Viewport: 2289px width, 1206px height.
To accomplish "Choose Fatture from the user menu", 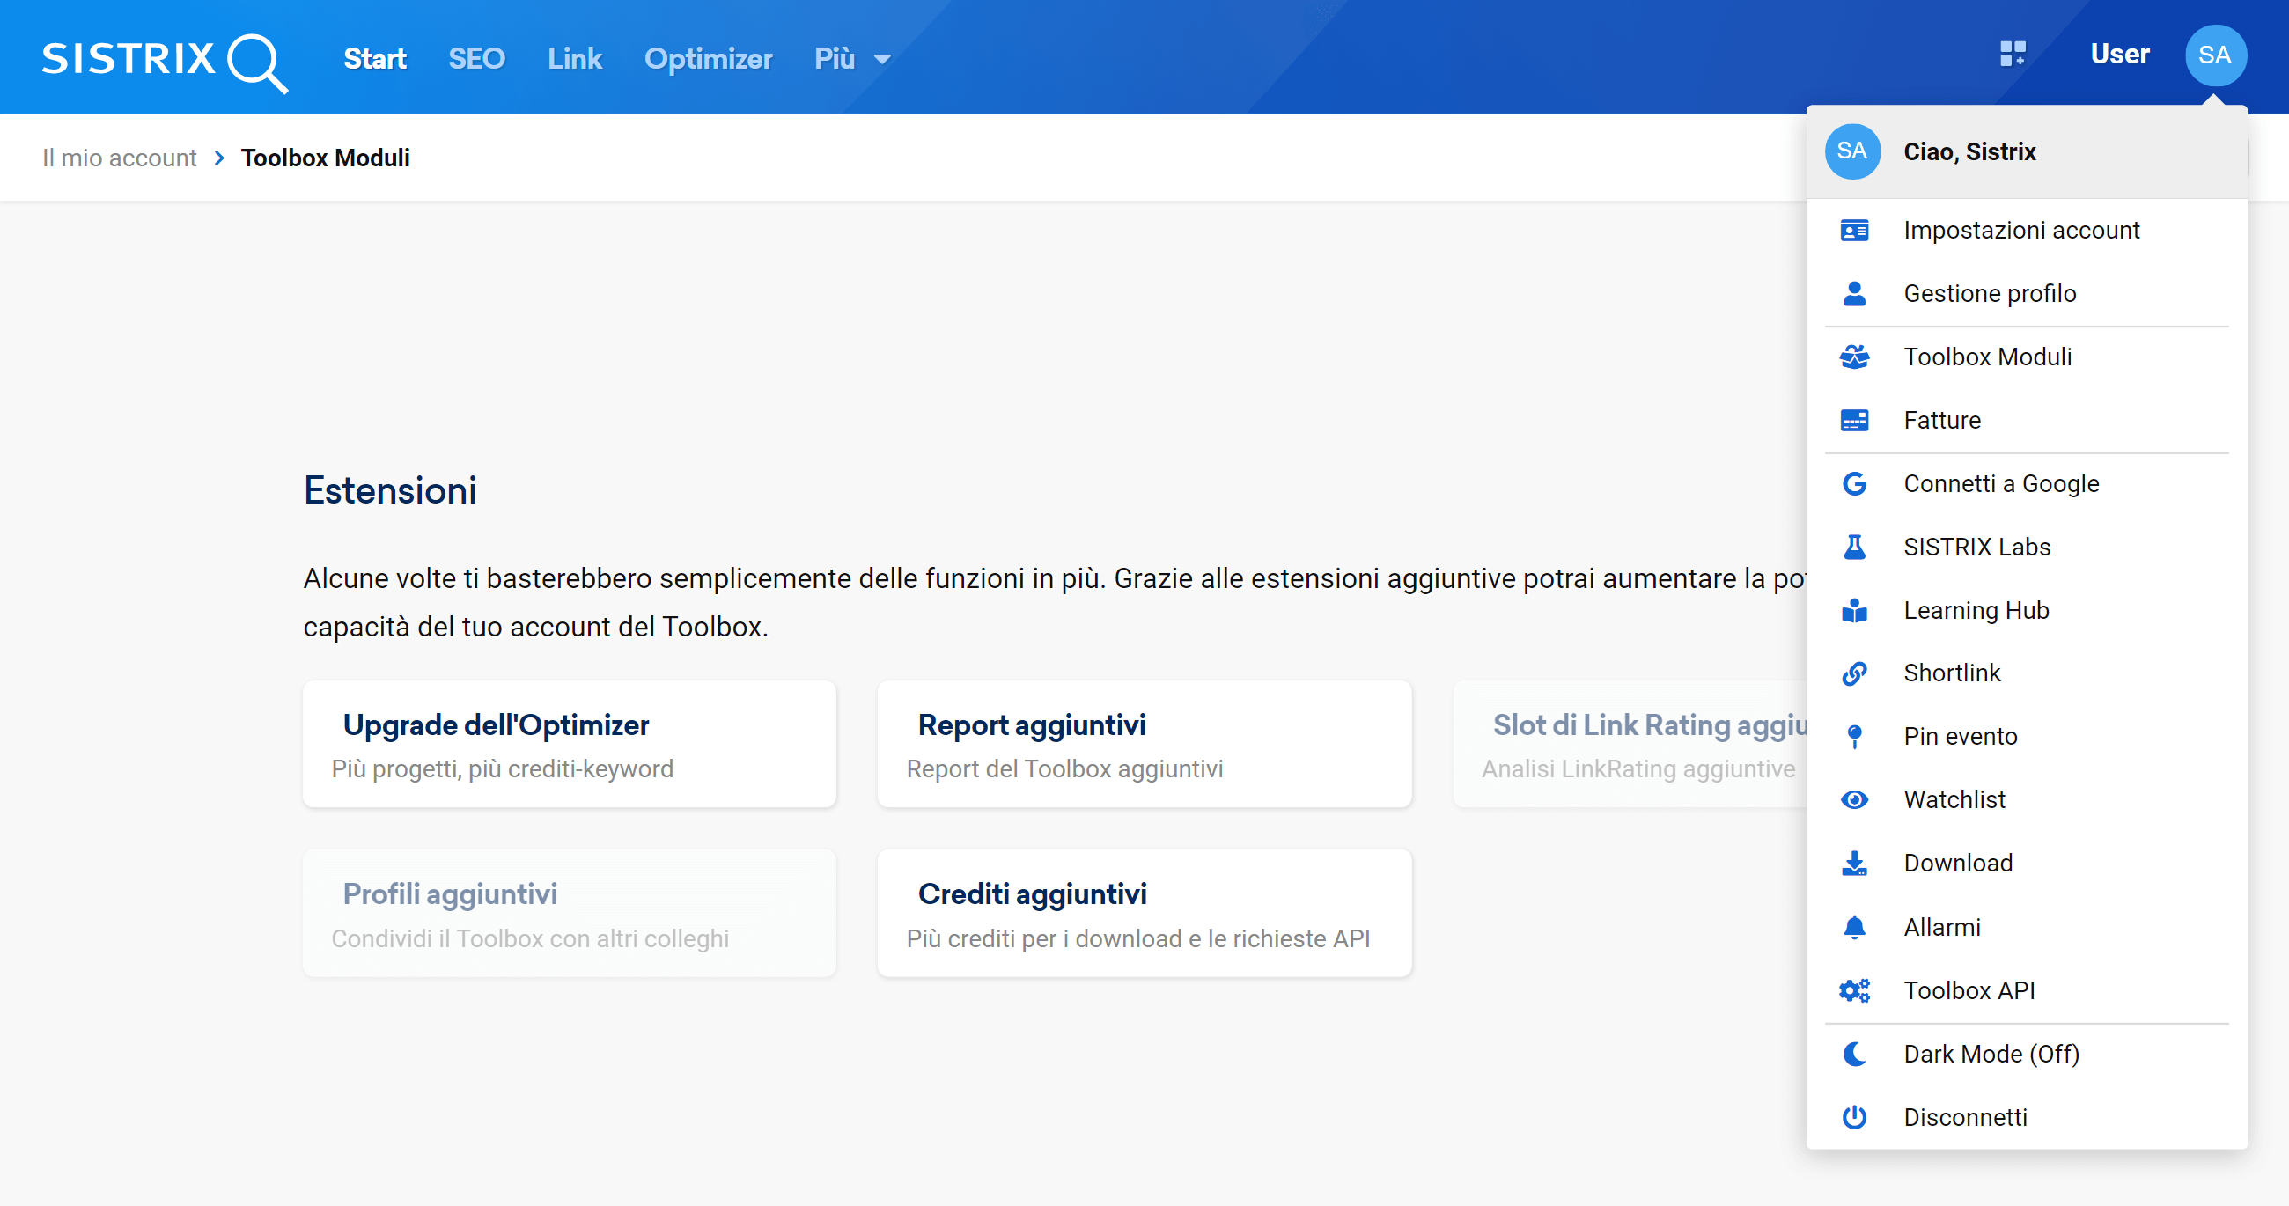I will pyautogui.click(x=1941, y=421).
